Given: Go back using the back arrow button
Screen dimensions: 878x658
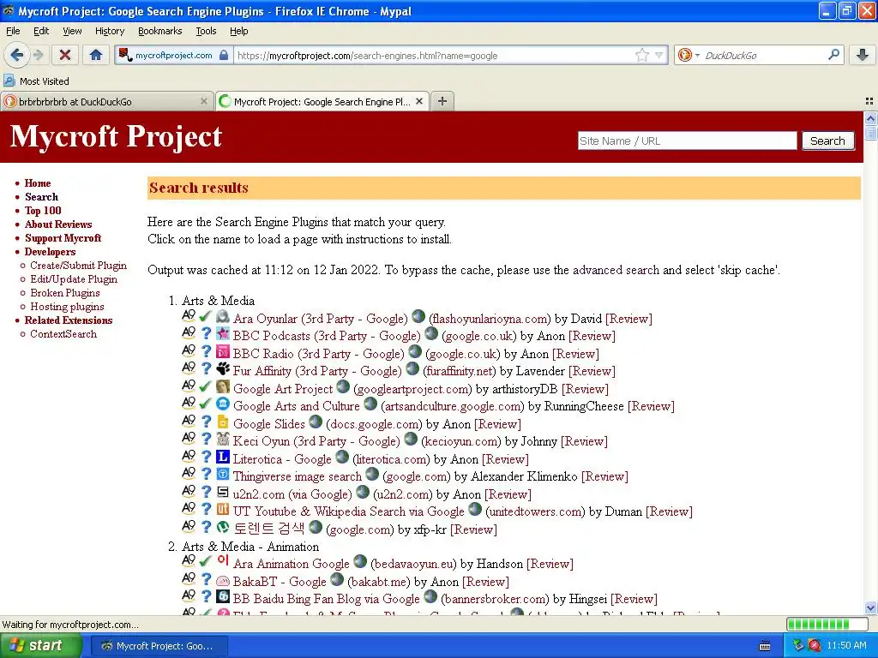Looking at the screenshot, I should pyautogui.click(x=16, y=55).
